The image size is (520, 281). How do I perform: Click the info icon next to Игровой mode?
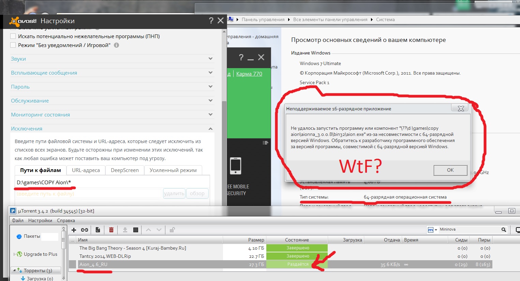(x=117, y=45)
